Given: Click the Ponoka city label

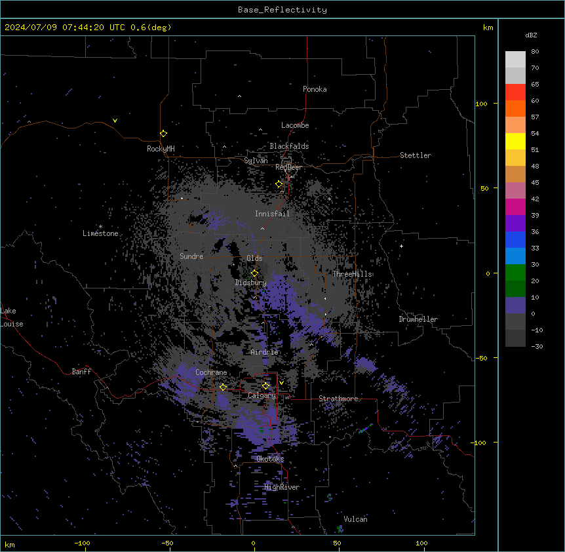Looking at the screenshot, I should pos(315,89).
